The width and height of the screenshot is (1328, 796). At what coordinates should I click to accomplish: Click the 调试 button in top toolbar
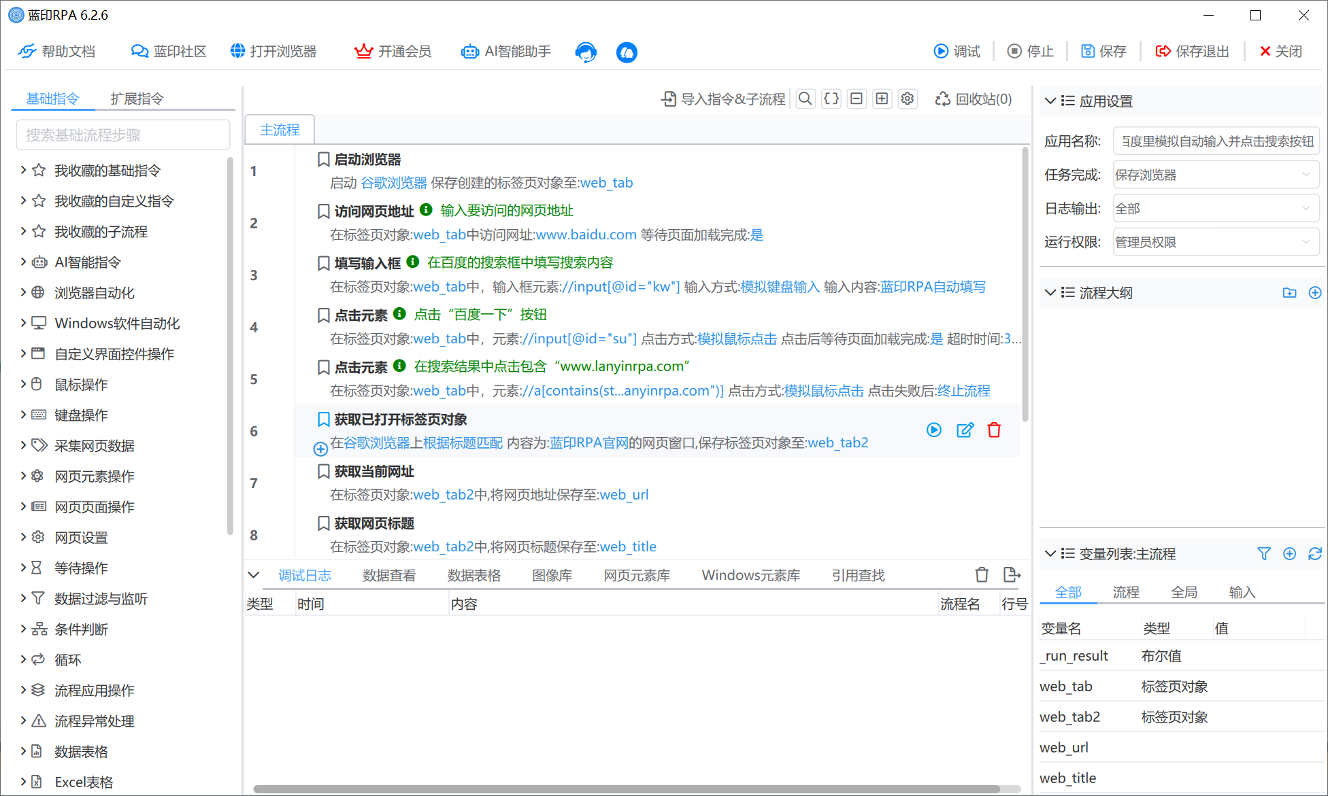click(957, 52)
